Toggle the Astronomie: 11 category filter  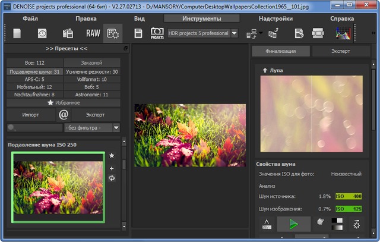[92, 95]
